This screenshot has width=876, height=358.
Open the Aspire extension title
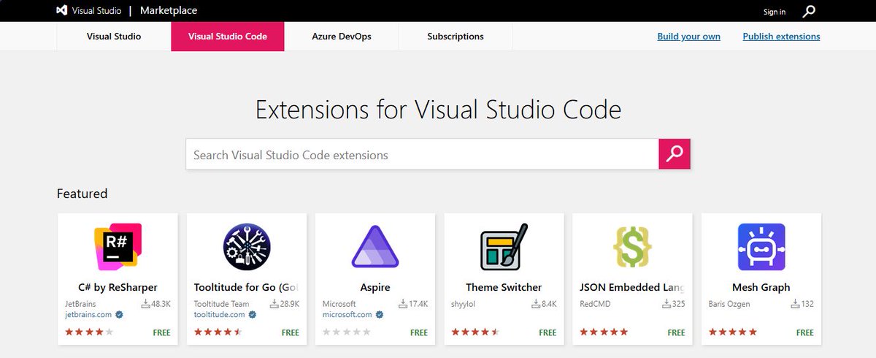click(375, 287)
